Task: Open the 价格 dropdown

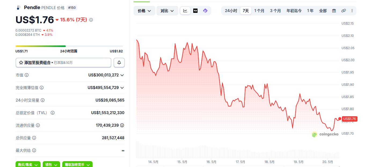Action: (x=144, y=11)
